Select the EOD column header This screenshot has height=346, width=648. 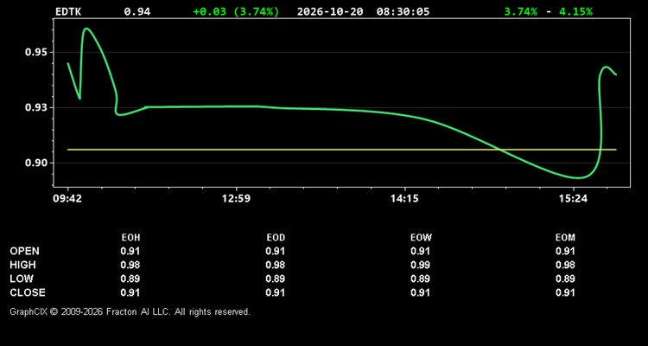click(x=276, y=238)
